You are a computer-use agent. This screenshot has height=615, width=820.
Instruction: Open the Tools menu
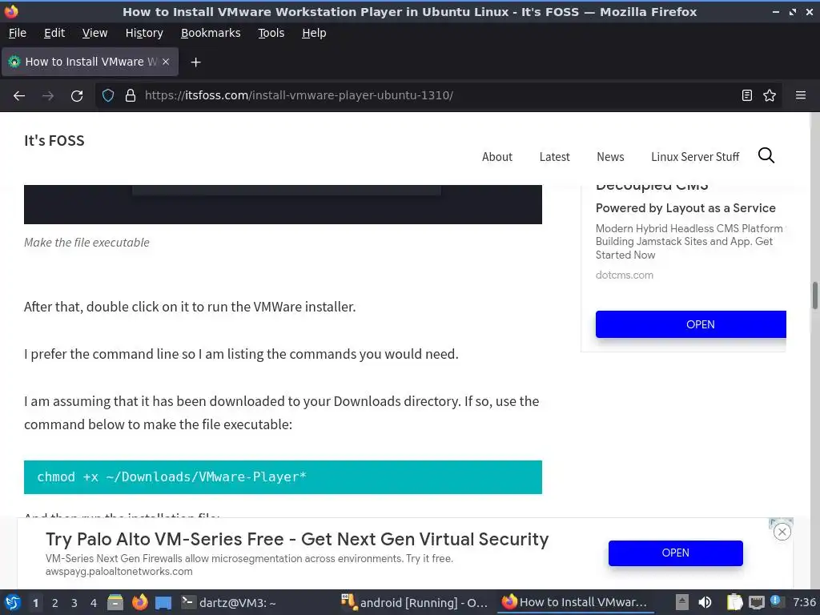pos(271,33)
